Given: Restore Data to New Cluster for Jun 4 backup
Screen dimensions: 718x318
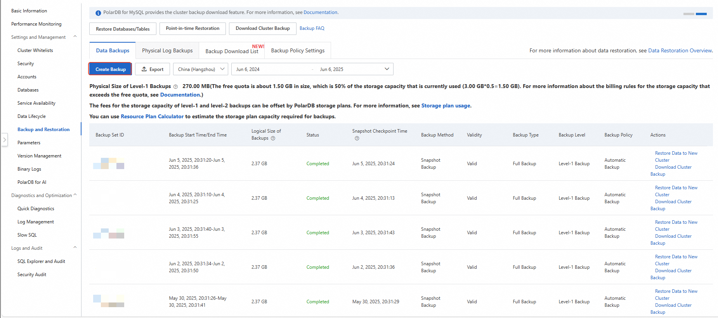Looking at the screenshot, I should click(676, 191).
